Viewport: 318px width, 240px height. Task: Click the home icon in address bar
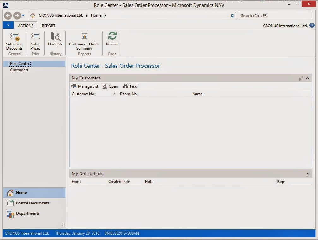click(33, 15)
